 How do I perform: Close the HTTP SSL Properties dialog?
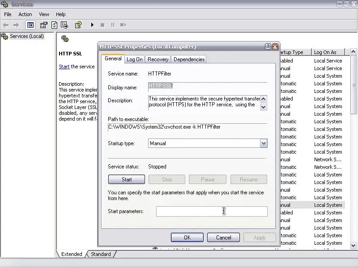[275, 47]
